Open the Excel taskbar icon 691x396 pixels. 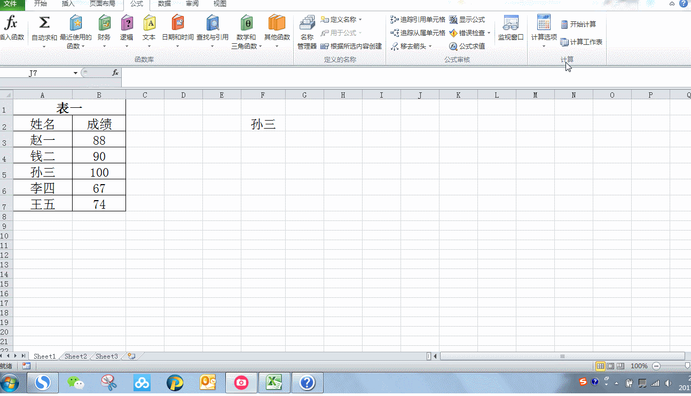[x=274, y=383]
